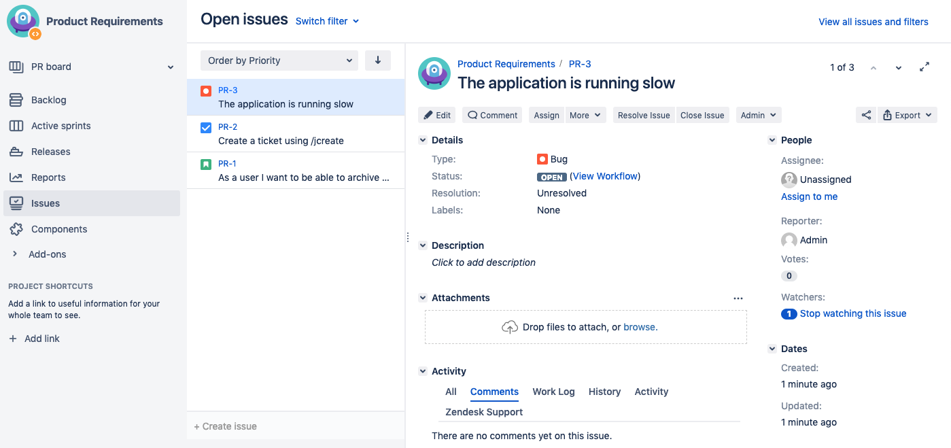Collapse the People section
Image resolution: width=951 pixels, height=448 pixels.
[772, 140]
